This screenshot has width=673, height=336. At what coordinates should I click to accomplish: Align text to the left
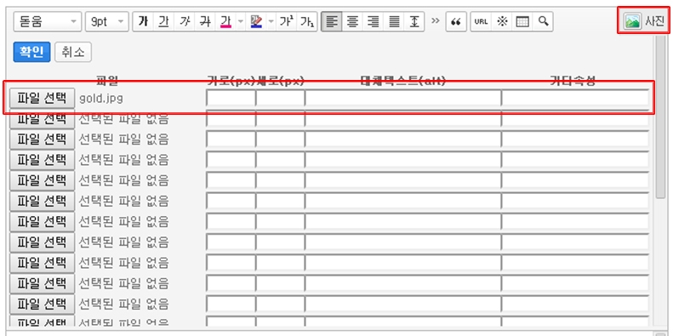pyautogui.click(x=332, y=21)
